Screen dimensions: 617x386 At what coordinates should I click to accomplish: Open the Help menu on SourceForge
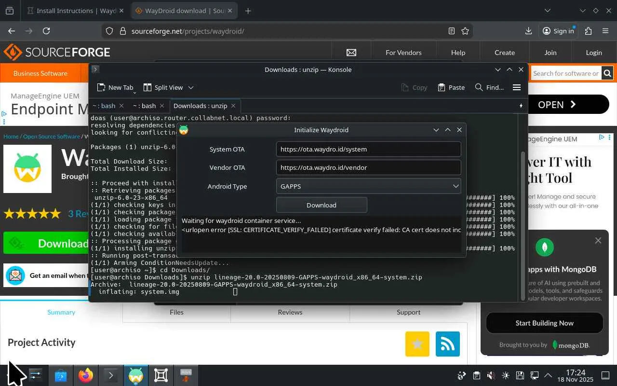(458, 53)
